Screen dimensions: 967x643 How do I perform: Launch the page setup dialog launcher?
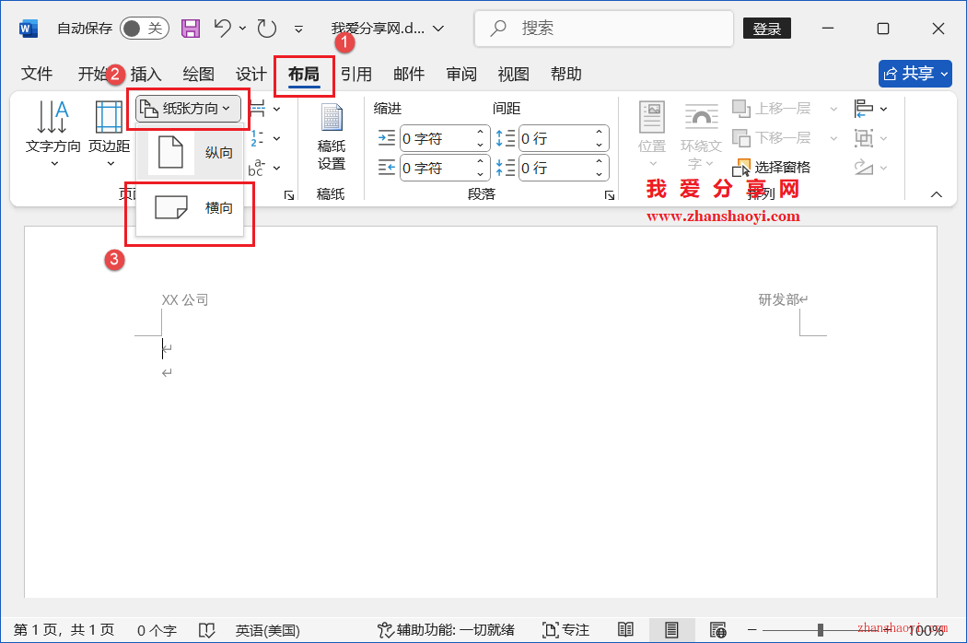pyautogui.click(x=288, y=195)
